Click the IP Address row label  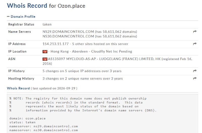click(x=17, y=44)
